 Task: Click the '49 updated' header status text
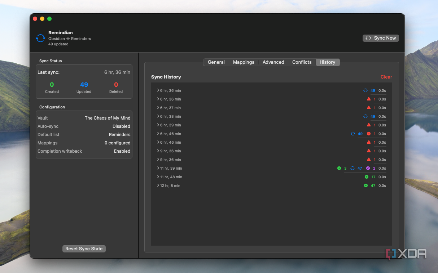(58, 44)
